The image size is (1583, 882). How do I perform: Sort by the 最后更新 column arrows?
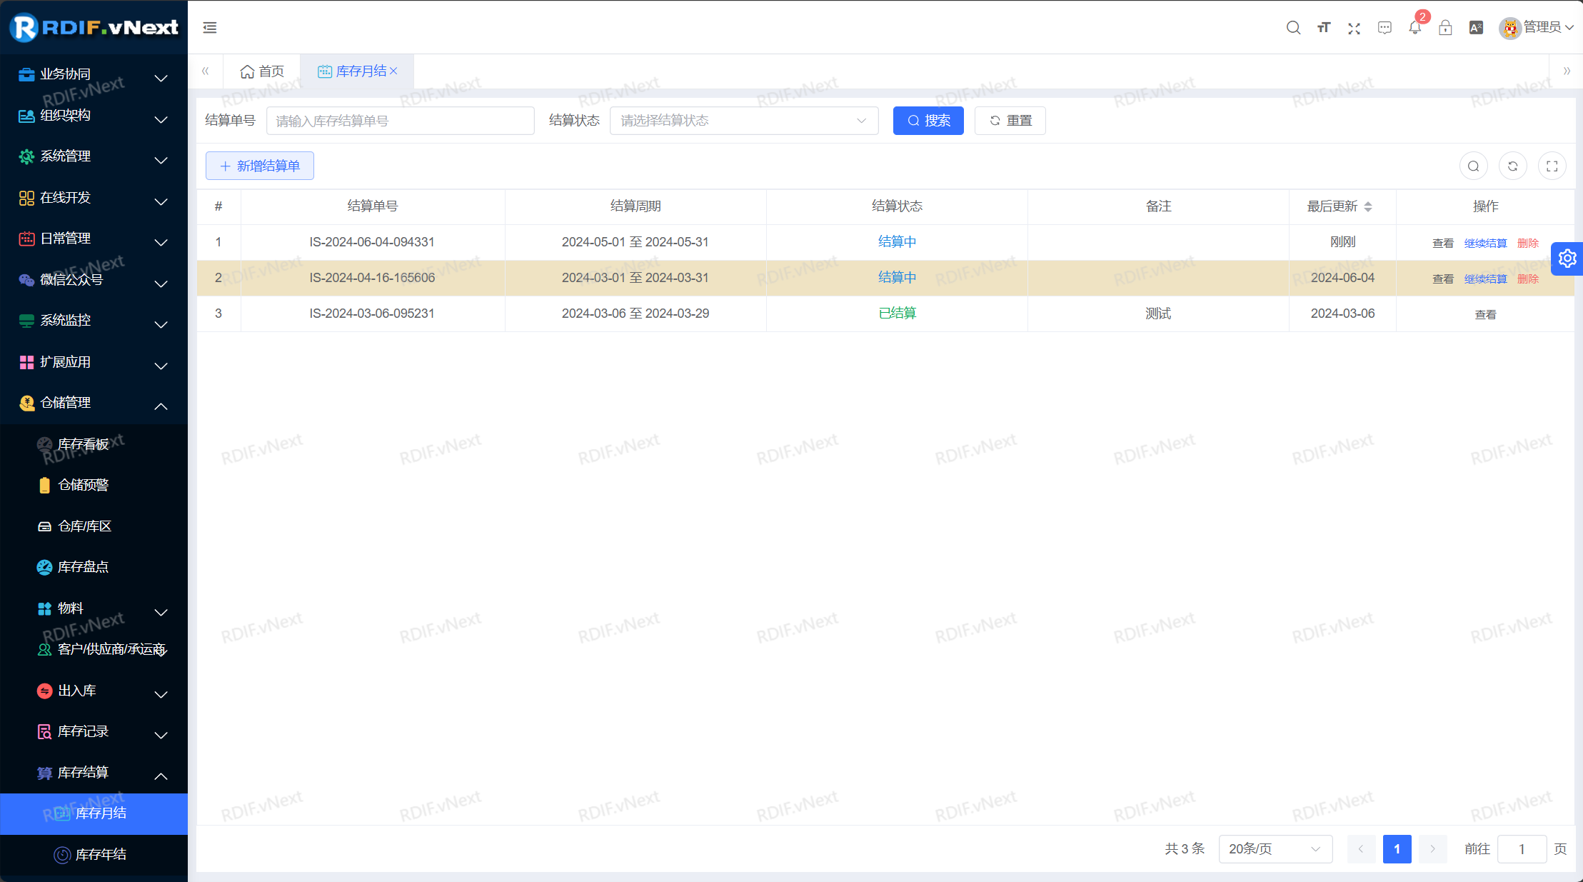1368,206
